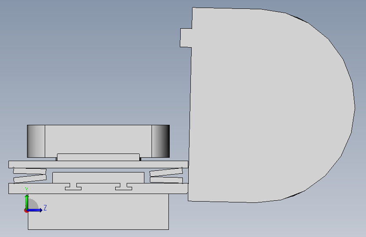The image size is (366, 237).
Task: Select the left spring coil between plates
Action: pos(30,175)
